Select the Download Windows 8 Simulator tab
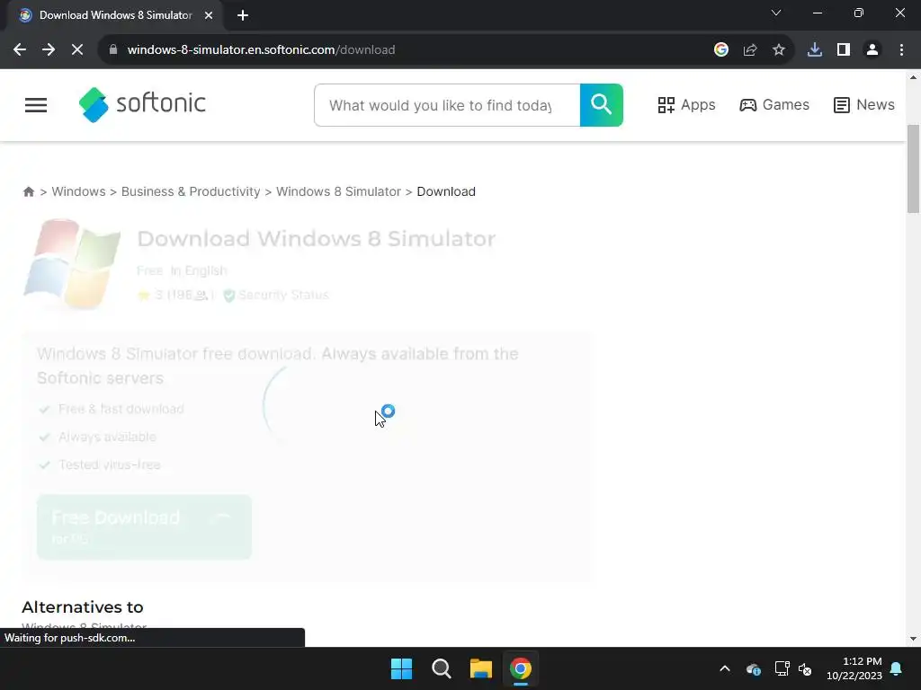Viewport: 921px width, 690px height. click(x=115, y=15)
